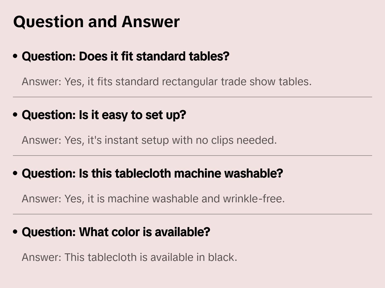Viewport: 385px width, 288px height.
Task: Expand "Is this tablecloth machine washable?" question
Action: point(152,173)
